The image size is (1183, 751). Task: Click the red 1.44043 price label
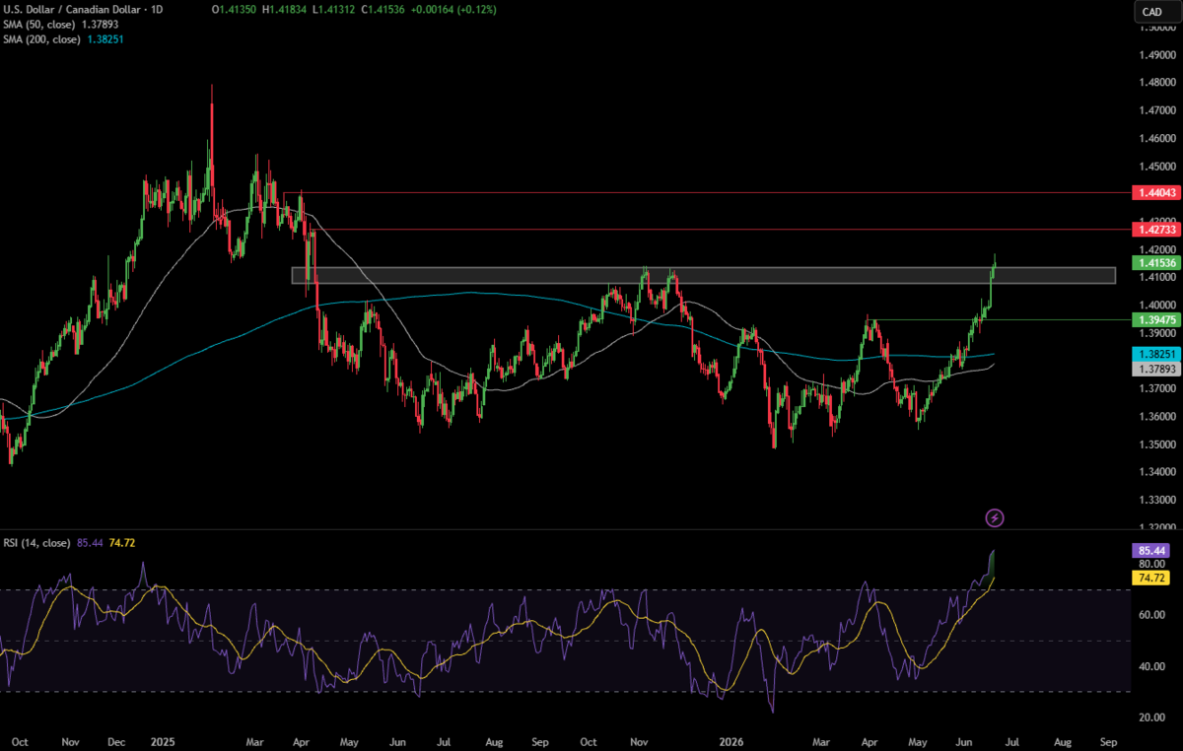(x=1153, y=194)
